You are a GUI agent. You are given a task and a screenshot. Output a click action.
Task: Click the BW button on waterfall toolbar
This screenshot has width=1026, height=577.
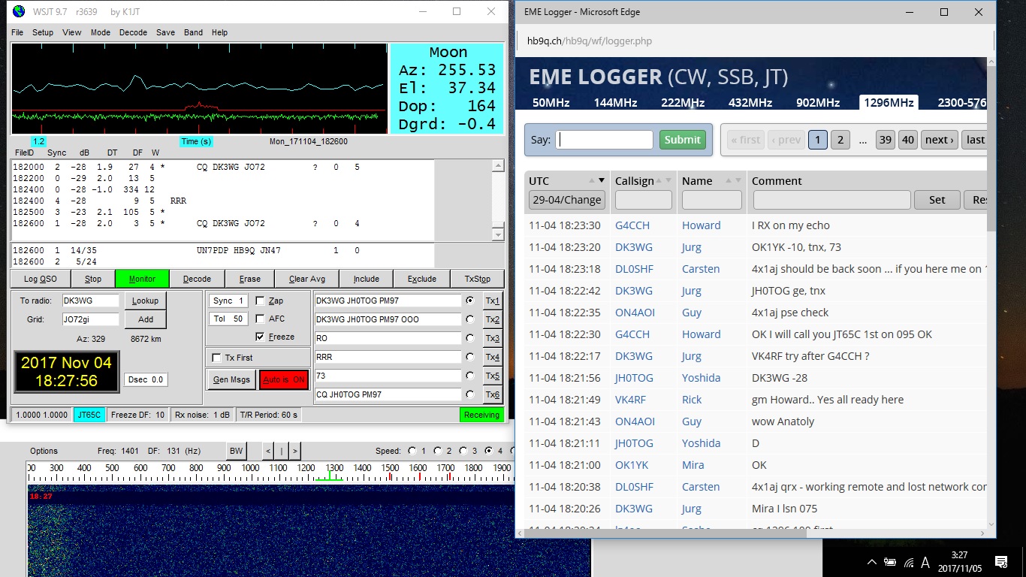coord(237,451)
